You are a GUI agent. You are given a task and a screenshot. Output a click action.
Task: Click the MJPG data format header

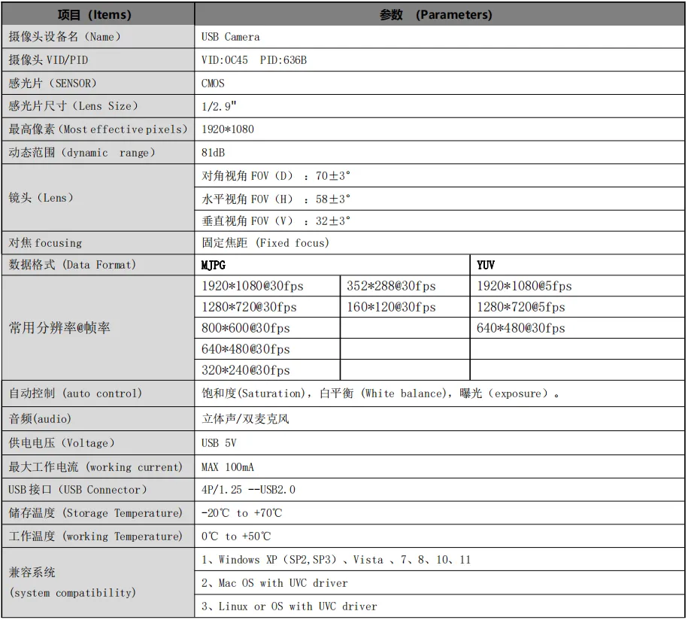tap(214, 265)
